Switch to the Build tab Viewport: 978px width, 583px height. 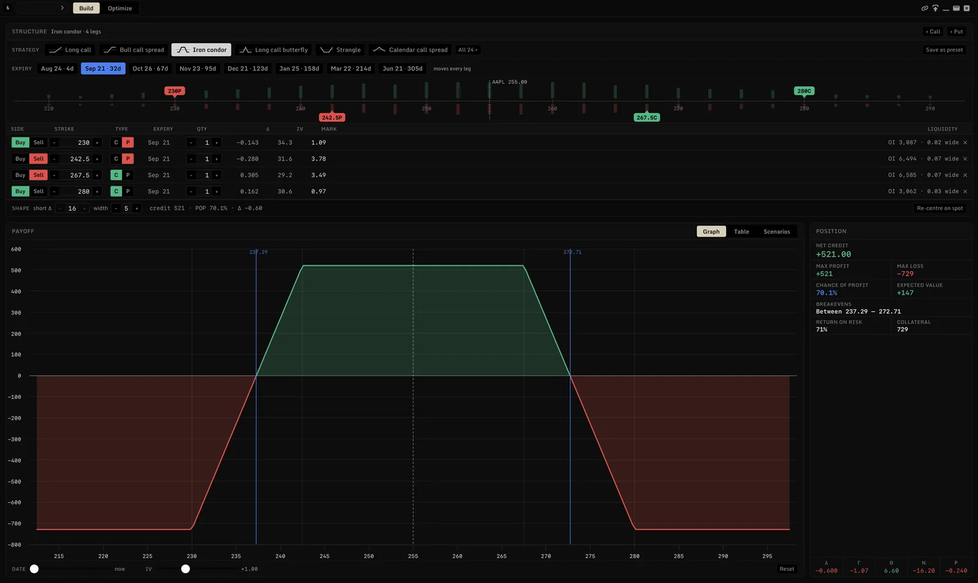pos(86,8)
